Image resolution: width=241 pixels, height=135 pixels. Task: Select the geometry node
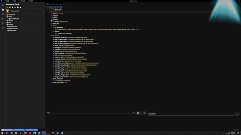pos(55,20)
